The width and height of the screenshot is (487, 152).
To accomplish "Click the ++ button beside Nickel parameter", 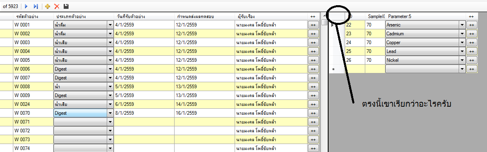I will click(472, 60).
